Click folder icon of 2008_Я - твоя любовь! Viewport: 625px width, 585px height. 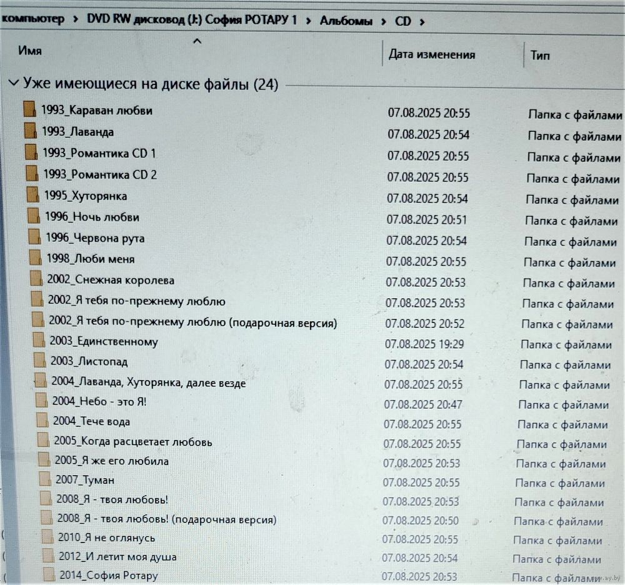46,498
